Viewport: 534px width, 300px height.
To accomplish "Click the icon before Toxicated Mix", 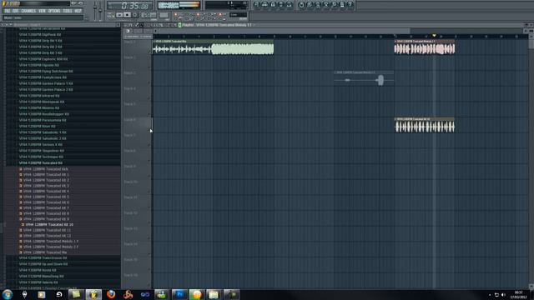I will [21, 252].
